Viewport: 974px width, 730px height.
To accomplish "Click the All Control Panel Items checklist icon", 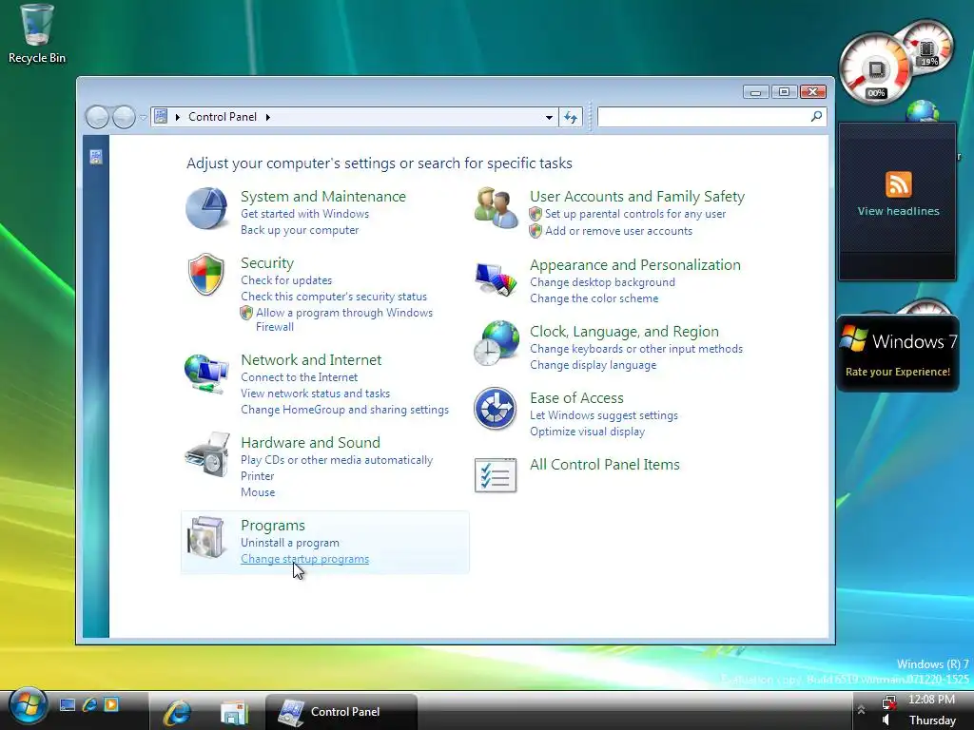I will pos(495,475).
